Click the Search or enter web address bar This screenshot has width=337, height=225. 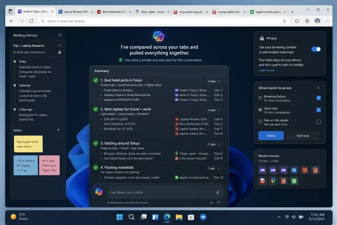pos(163,21)
